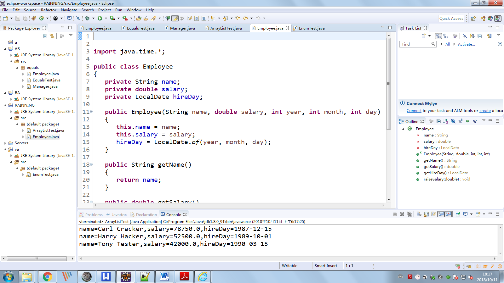Toggle Sort alphabetically in Outline view
The image size is (504, 283).
click(x=446, y=121)
